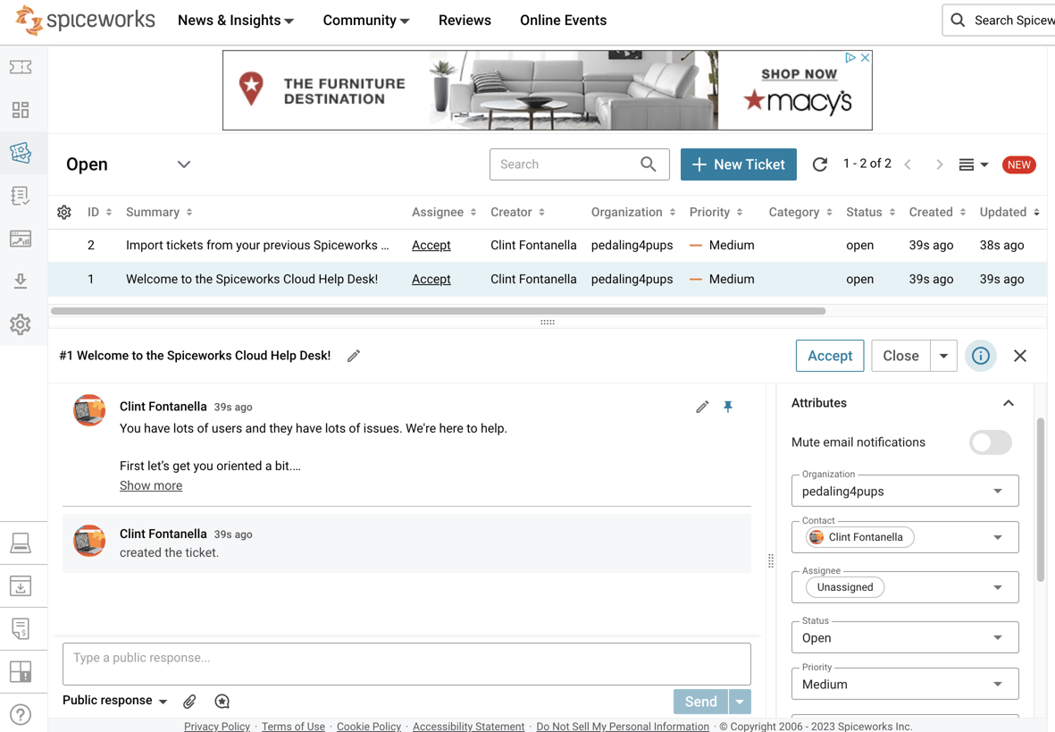
Task: Select the Dashboard grid icon in the sidebar
Action: click(x=20, y=109)
